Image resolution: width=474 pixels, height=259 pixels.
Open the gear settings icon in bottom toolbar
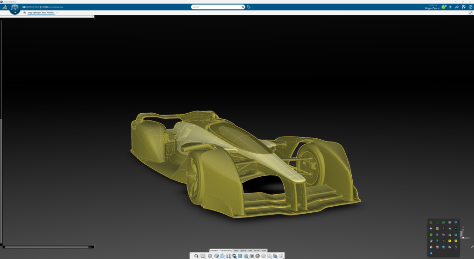(263, 256)
